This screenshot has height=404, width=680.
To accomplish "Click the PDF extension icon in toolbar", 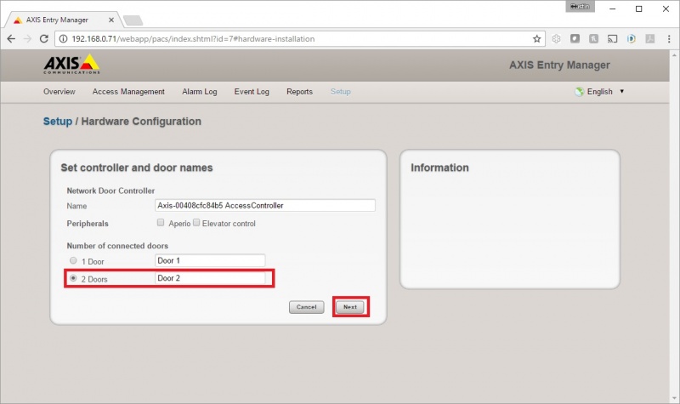I will point(649,38).
